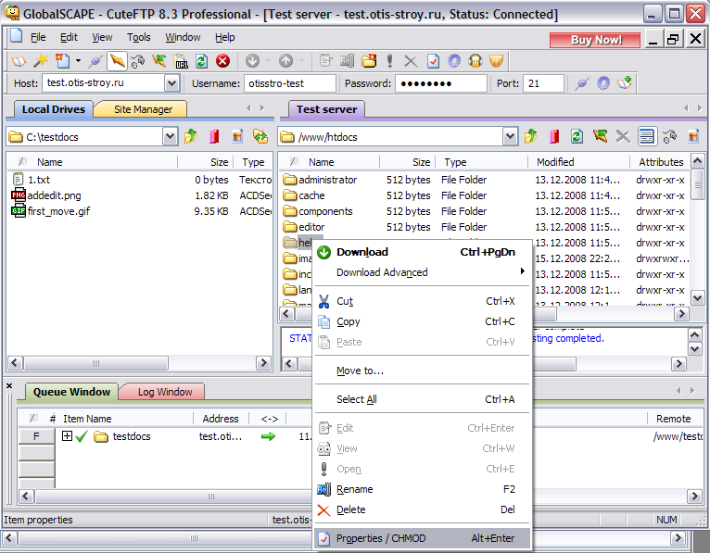Sort remote list by Modified column header
The width and height of the screenshot is (710, 553).
tap(578, 162)
